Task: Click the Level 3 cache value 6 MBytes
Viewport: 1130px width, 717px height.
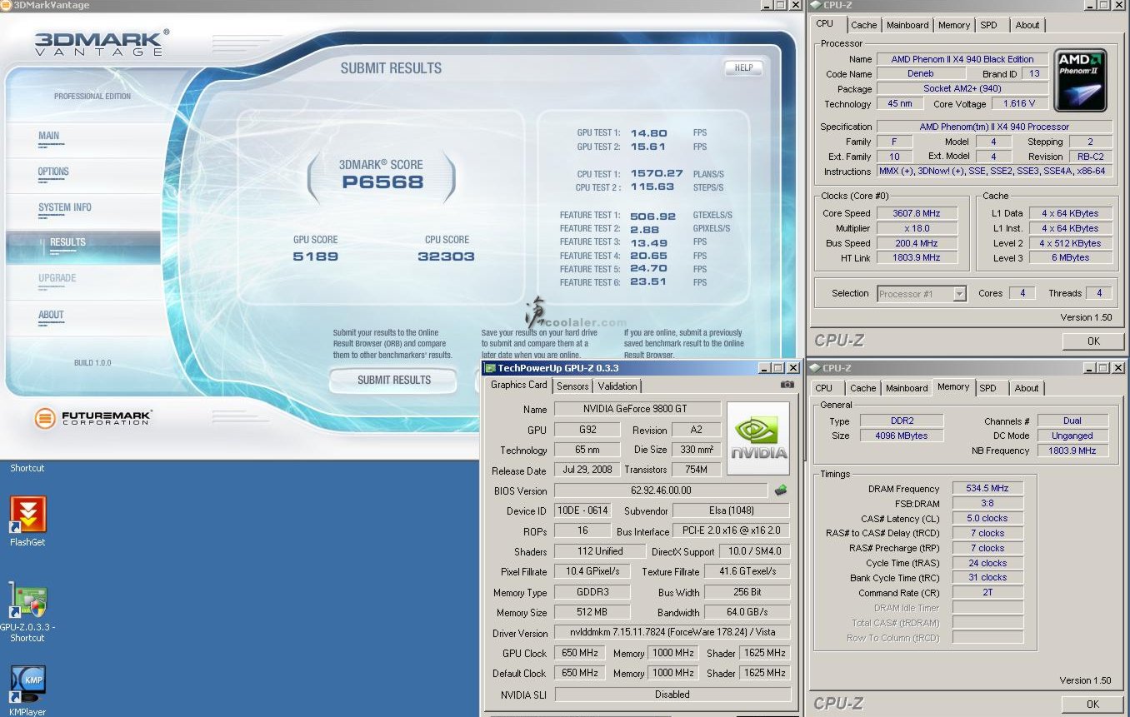Action: tap(1070, 257)
